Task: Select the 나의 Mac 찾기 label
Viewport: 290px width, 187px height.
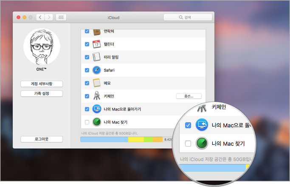Action: (115, 122)
